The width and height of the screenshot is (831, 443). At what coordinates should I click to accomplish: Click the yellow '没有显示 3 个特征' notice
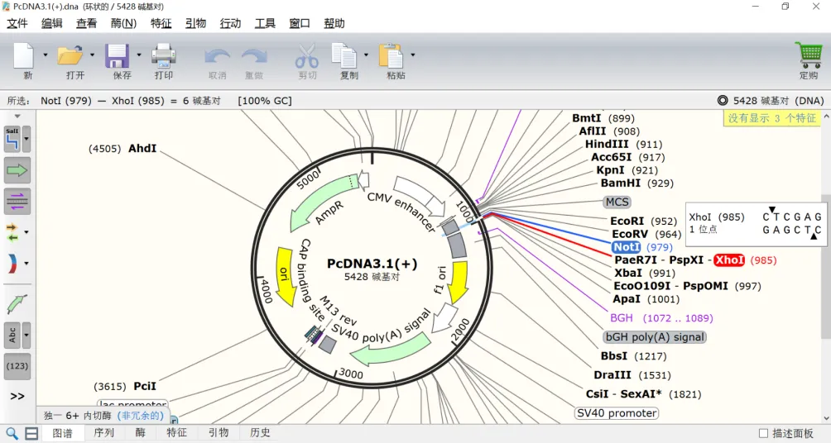pyautogui.click(x=771, y=118)
